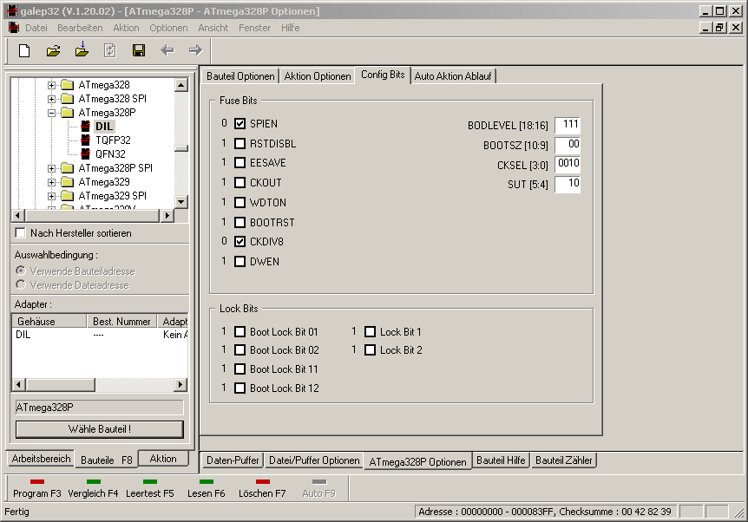Switch to Auto Aktion Ablauf tab
748x522 pixels.
(x=453, y=76)
